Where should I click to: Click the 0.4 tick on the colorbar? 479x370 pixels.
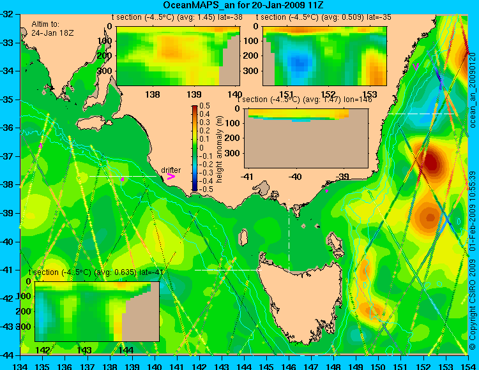[x=204, y=114]
